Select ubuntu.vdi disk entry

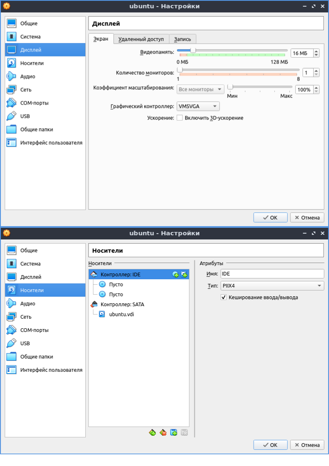139,314
